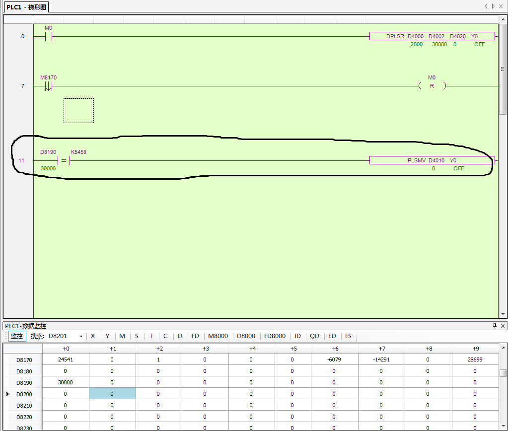Viewport: 508px width, 431px height.
Task: Show D8000 special data registers
Action: pyautogui.click(x=246, y=336)
